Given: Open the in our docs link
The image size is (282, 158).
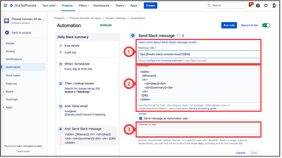Looking at the screenshot, I should point(197,143).
